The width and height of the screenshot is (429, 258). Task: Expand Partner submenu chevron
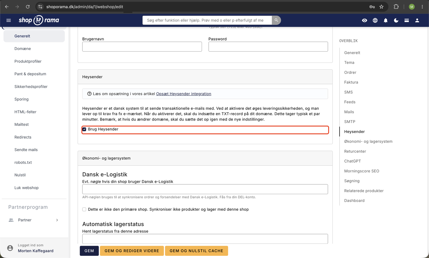click(x=57, y=220)
